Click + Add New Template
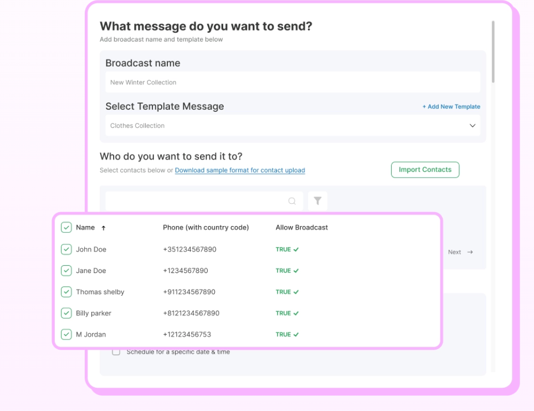 451,106
